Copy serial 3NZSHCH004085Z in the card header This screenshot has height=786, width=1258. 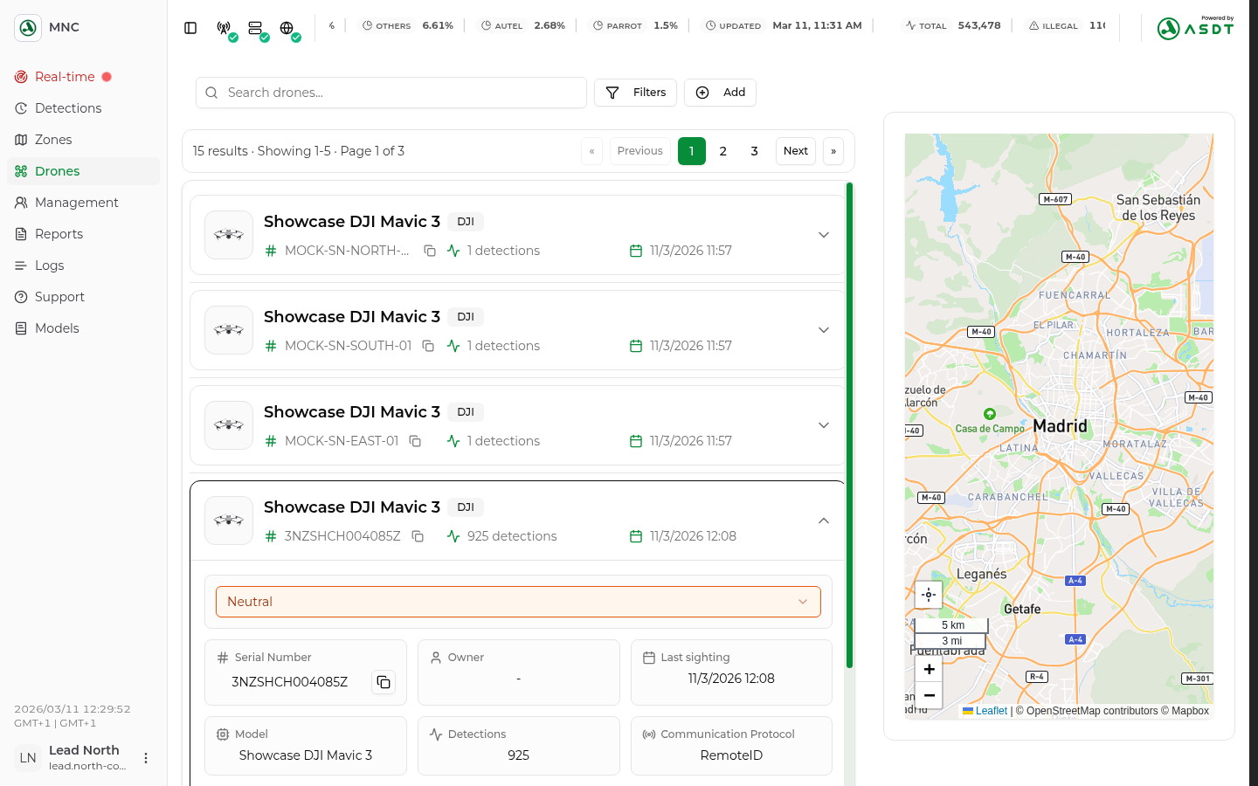click(418, 536)
